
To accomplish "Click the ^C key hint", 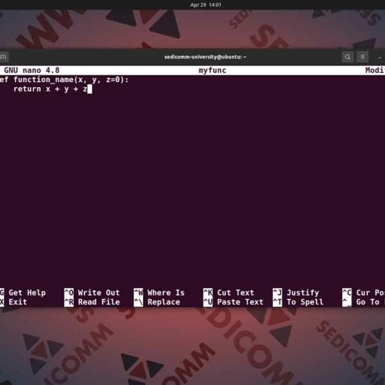I will click(347, 293).
